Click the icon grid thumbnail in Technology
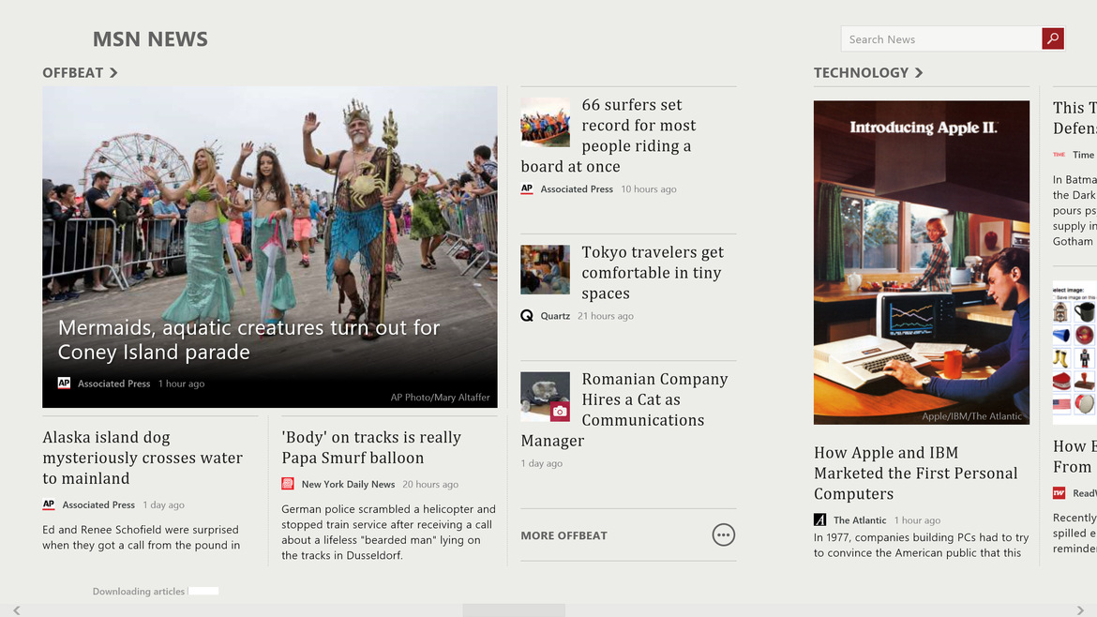 pyautogui.click(x=1074, y=353)
